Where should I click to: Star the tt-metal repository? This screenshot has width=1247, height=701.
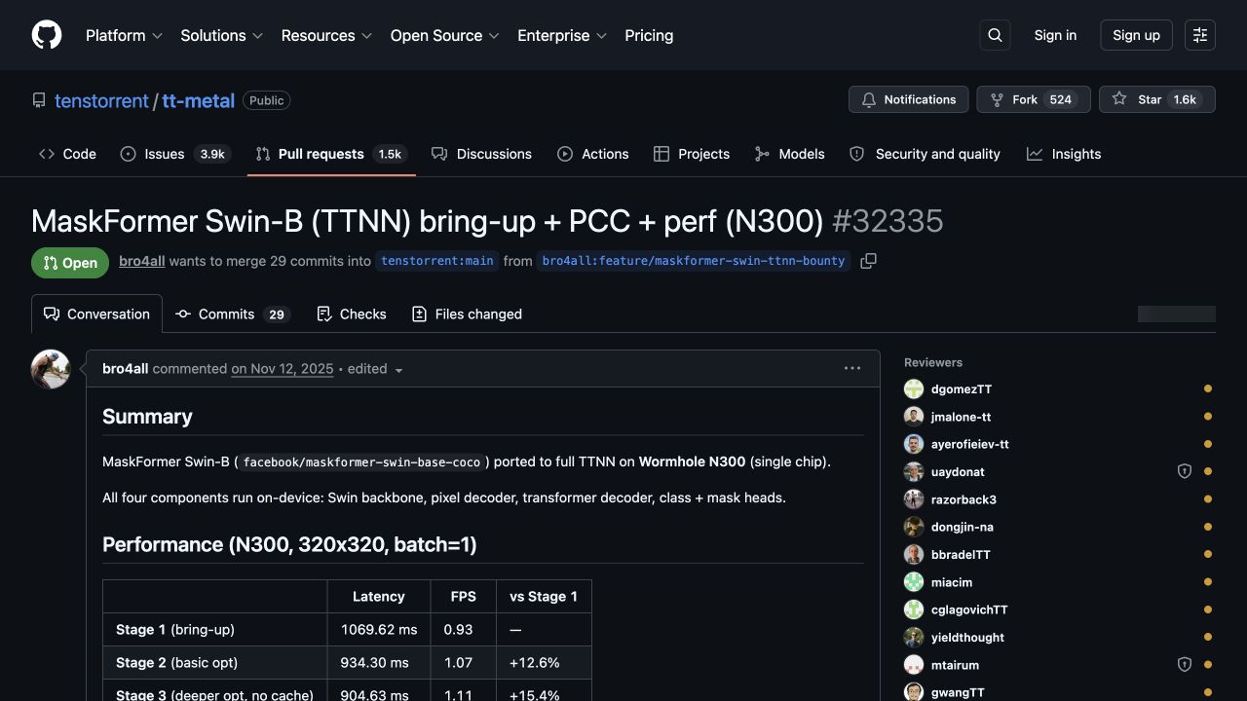coord(1156,99)
